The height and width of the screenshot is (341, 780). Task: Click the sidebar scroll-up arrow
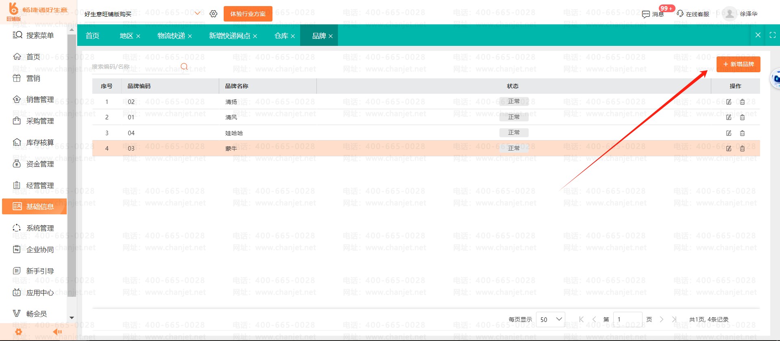pyautogui.click(x=72, y=30)
